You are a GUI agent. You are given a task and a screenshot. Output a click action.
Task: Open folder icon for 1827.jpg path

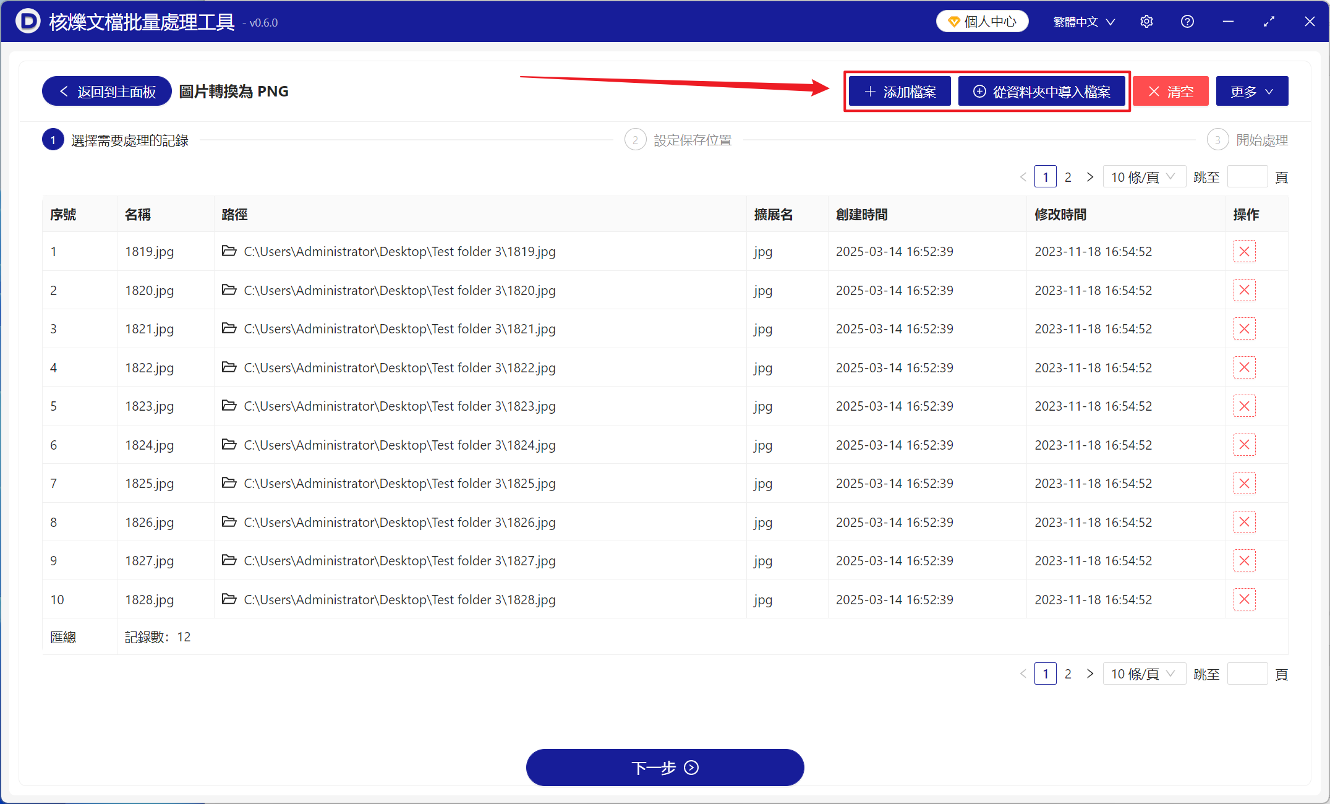pos(229,560)
